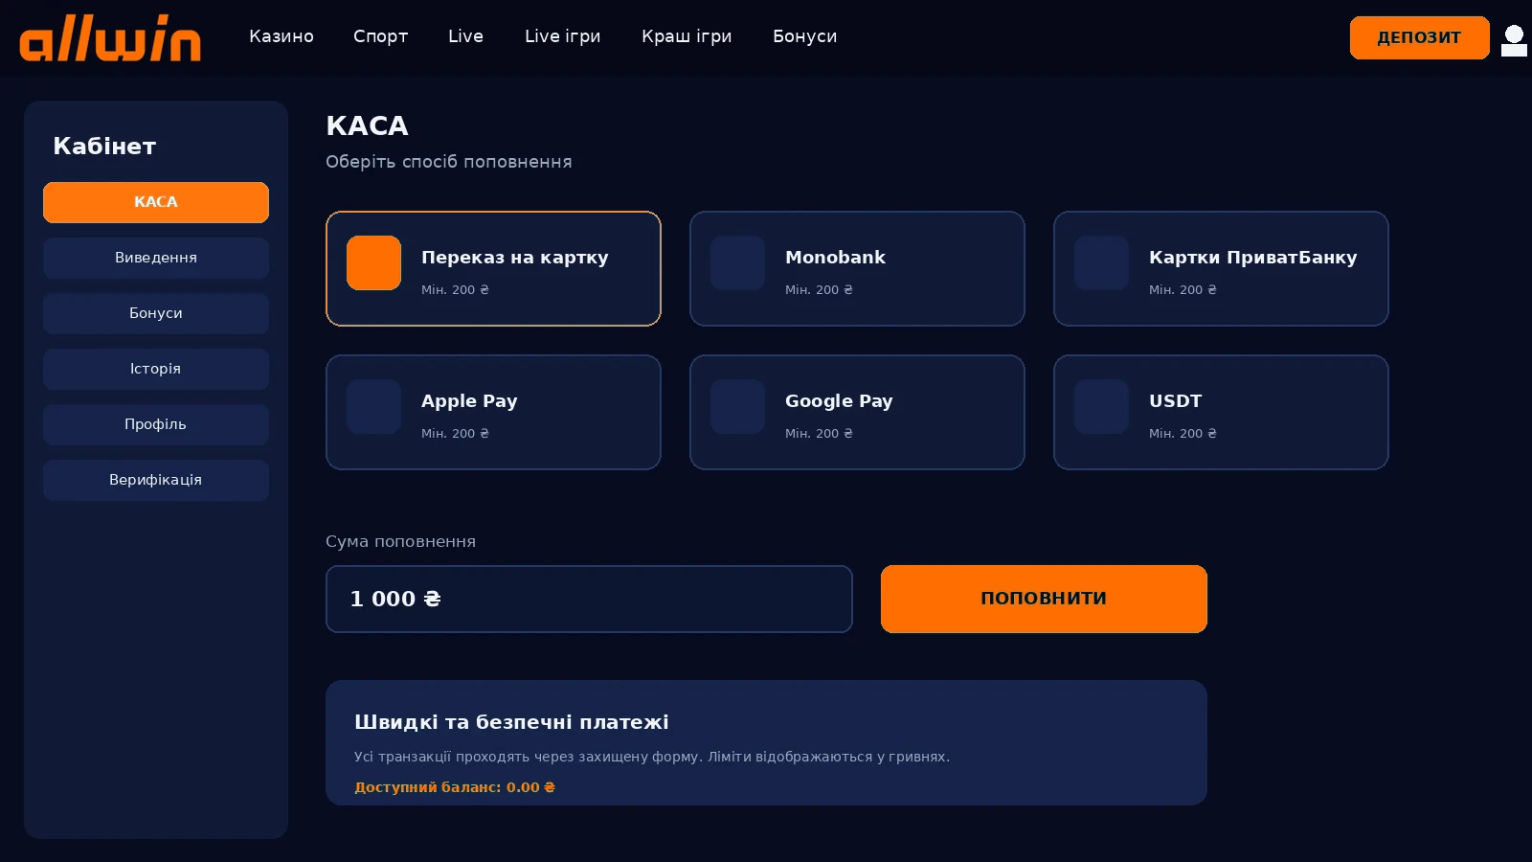This screenshot has height=862, width=1532.
Task: Click the orange Переказ на картку icon
Action: tap(373, 262)
